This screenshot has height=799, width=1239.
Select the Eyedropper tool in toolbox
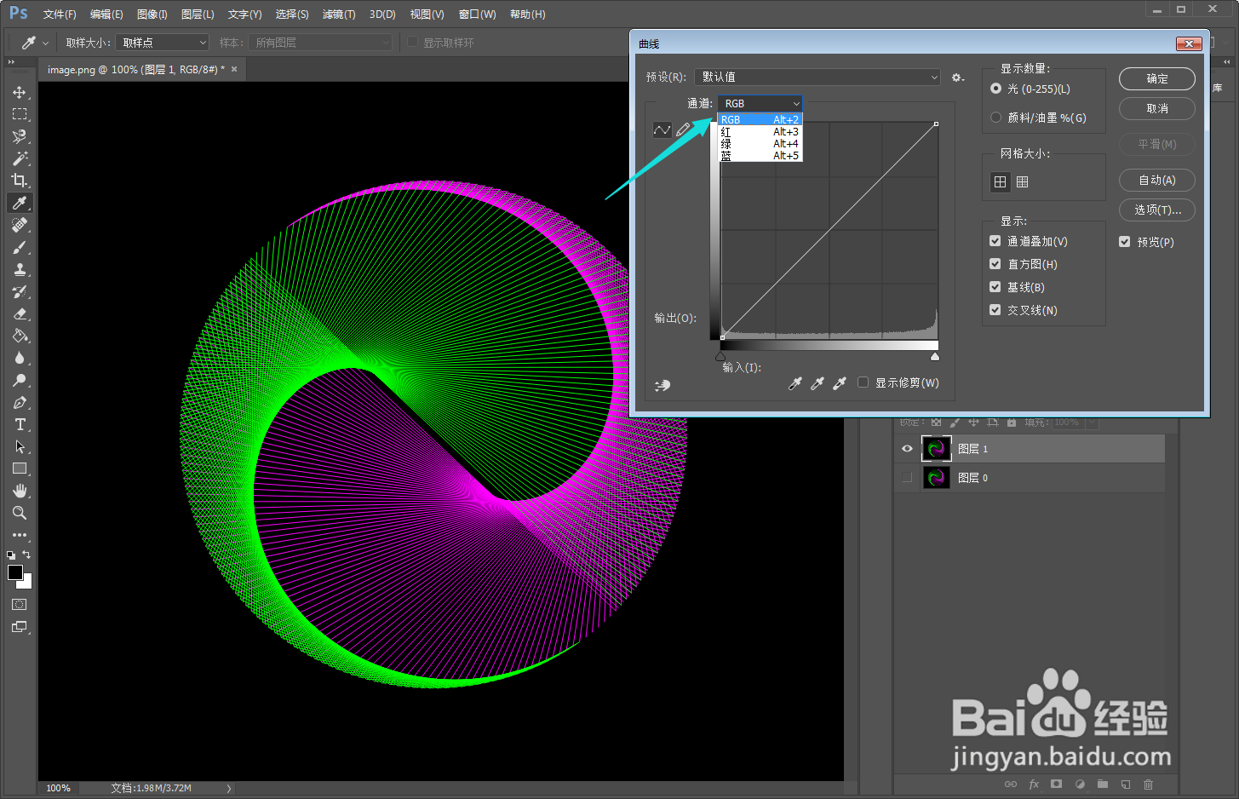pyautogui.click(x=20, y=203)
